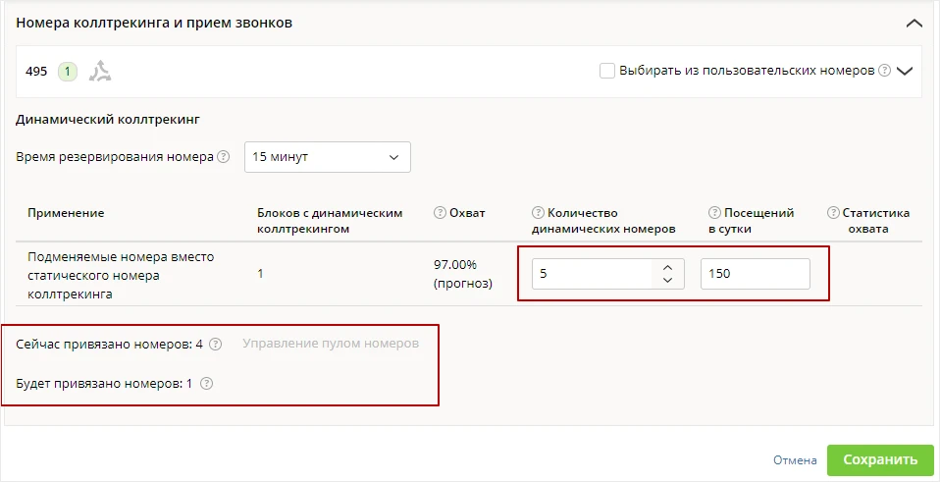Image resolution: width=940 pixels, height=482 pixels.
Task: Decrease dynamic numbers count with down arrow
Action: tap(669, 280)
